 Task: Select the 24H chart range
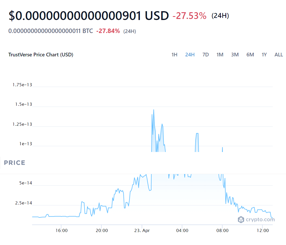(190, 55)
